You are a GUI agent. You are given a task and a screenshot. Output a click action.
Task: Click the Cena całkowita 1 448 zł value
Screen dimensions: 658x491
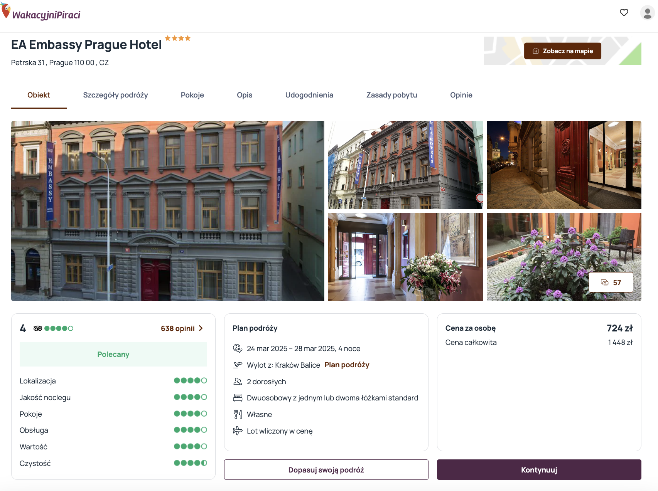coord(620,342)
